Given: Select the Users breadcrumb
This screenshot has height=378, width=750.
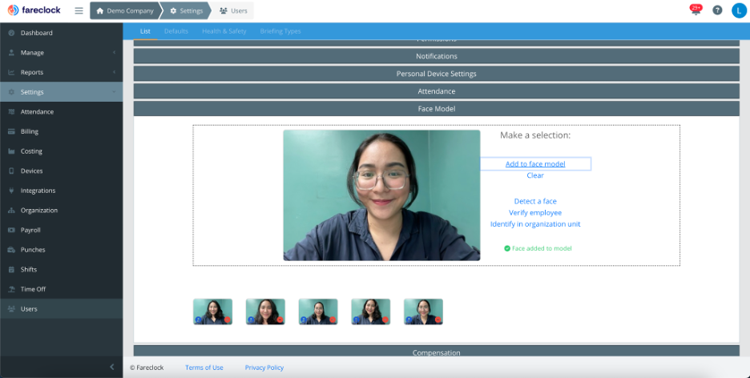Looking at the screenshot, I should [233, 10].
